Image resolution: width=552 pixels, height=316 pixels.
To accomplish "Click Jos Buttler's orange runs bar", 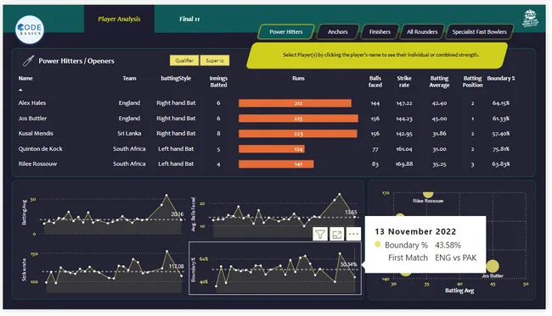I will coord(298,119).
